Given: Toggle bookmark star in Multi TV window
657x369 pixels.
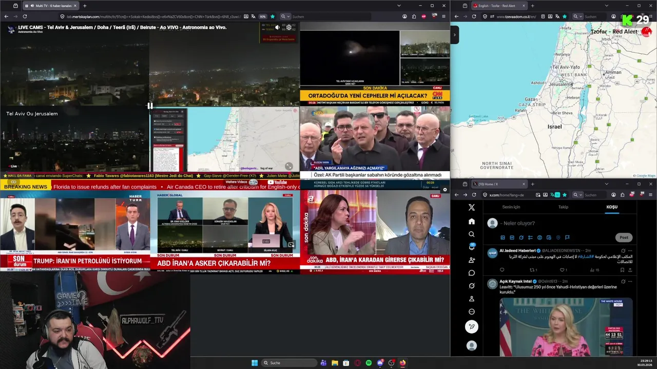Looking at the screenshot, I should [x=273, y=16].
